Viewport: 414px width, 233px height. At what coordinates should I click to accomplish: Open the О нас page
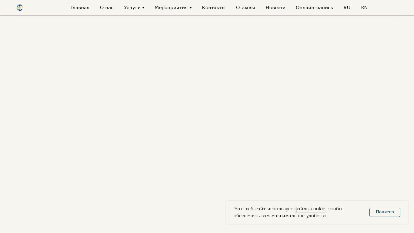(107, 8)
